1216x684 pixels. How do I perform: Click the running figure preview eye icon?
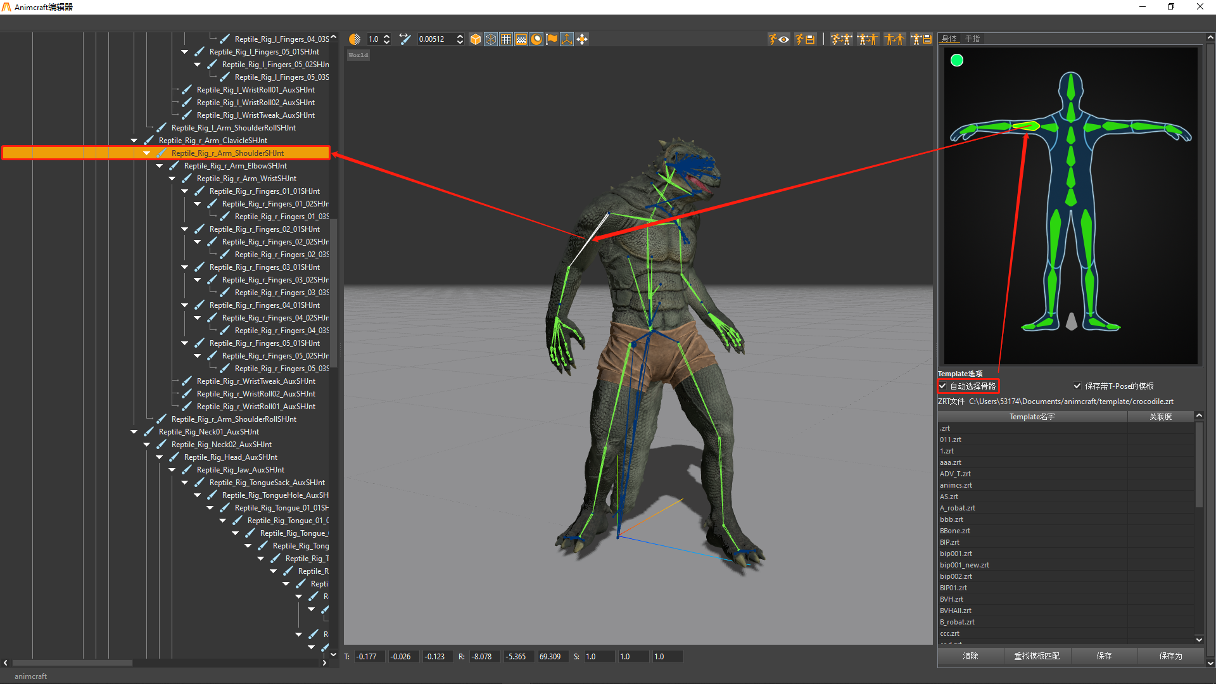point(778,39)
